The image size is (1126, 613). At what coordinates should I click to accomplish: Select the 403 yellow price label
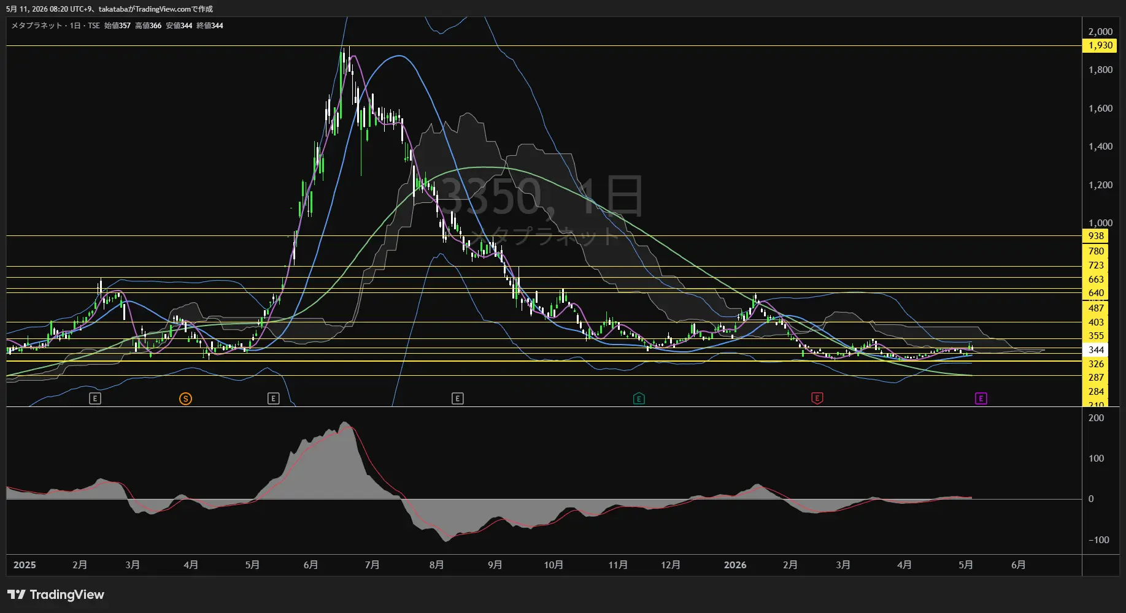(x=1096, y=322)
